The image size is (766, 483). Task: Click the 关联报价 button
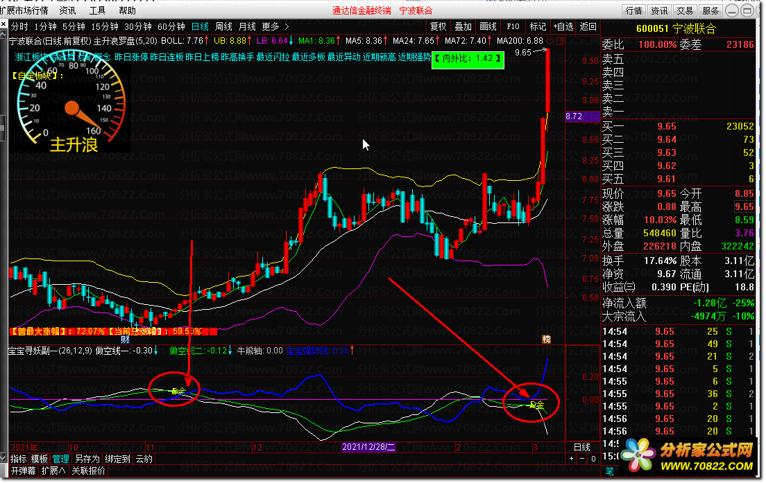click(x=88, y=471)
